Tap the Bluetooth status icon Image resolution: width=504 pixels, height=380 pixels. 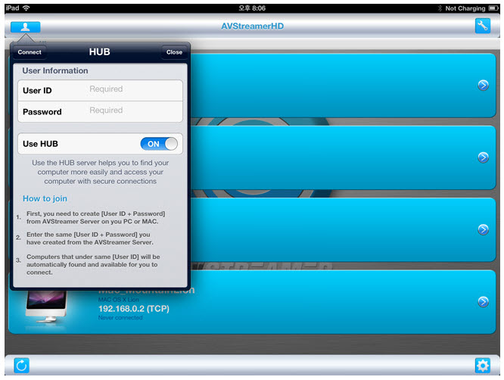pos(440,8)
